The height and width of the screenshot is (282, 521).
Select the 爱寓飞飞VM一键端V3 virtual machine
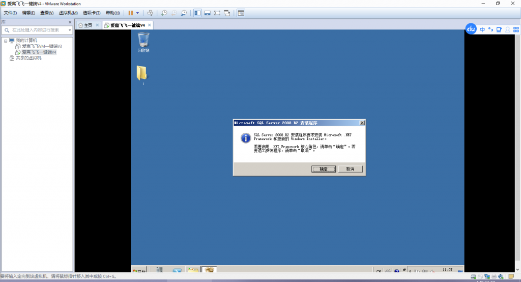coord(42,46)
